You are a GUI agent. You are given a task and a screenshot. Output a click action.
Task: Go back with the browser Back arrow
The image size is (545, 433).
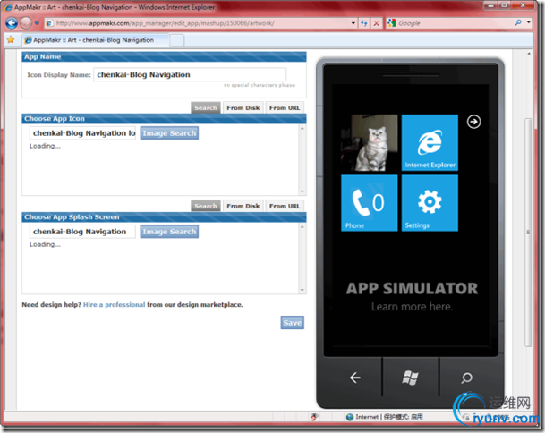point(11,23)
